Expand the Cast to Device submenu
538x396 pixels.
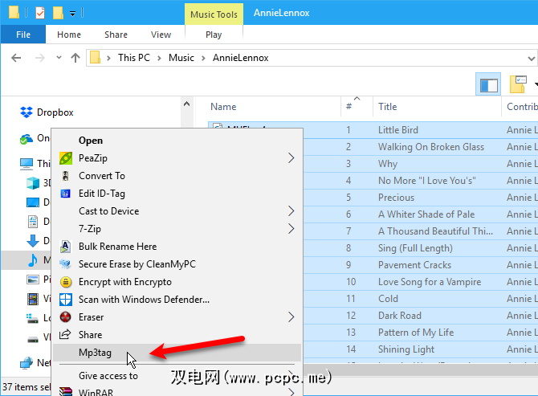pyautogui.click(x=291, y=211)
